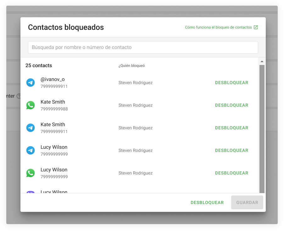The image size is (284, 231).
Task: Unblock @ivanov_o with the DESBLOQUEAR button
Action: click(231, 83)
